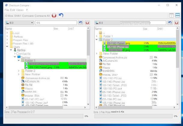
Task: Refresh the left pane with blue arrow button
Action: click(81, 23)
